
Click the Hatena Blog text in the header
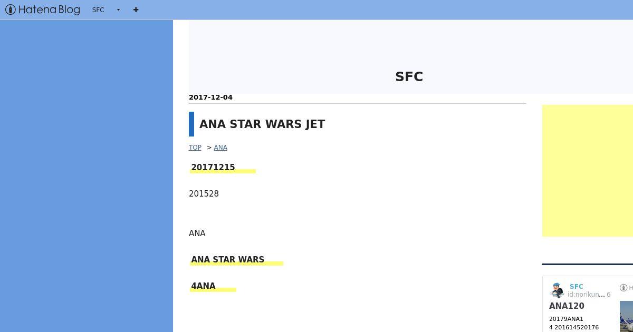[x=49, y=9]
